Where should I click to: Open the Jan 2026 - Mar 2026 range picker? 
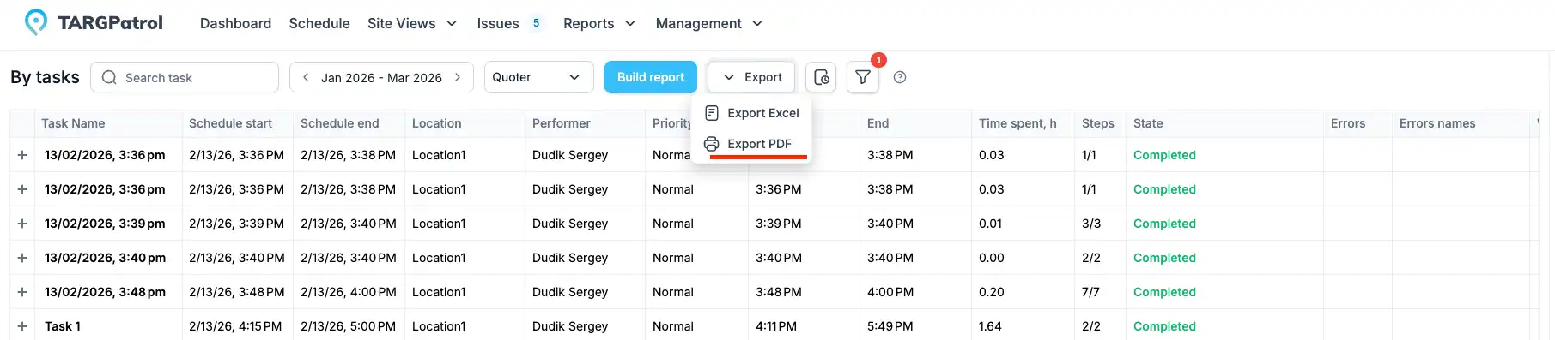(381, 77)
